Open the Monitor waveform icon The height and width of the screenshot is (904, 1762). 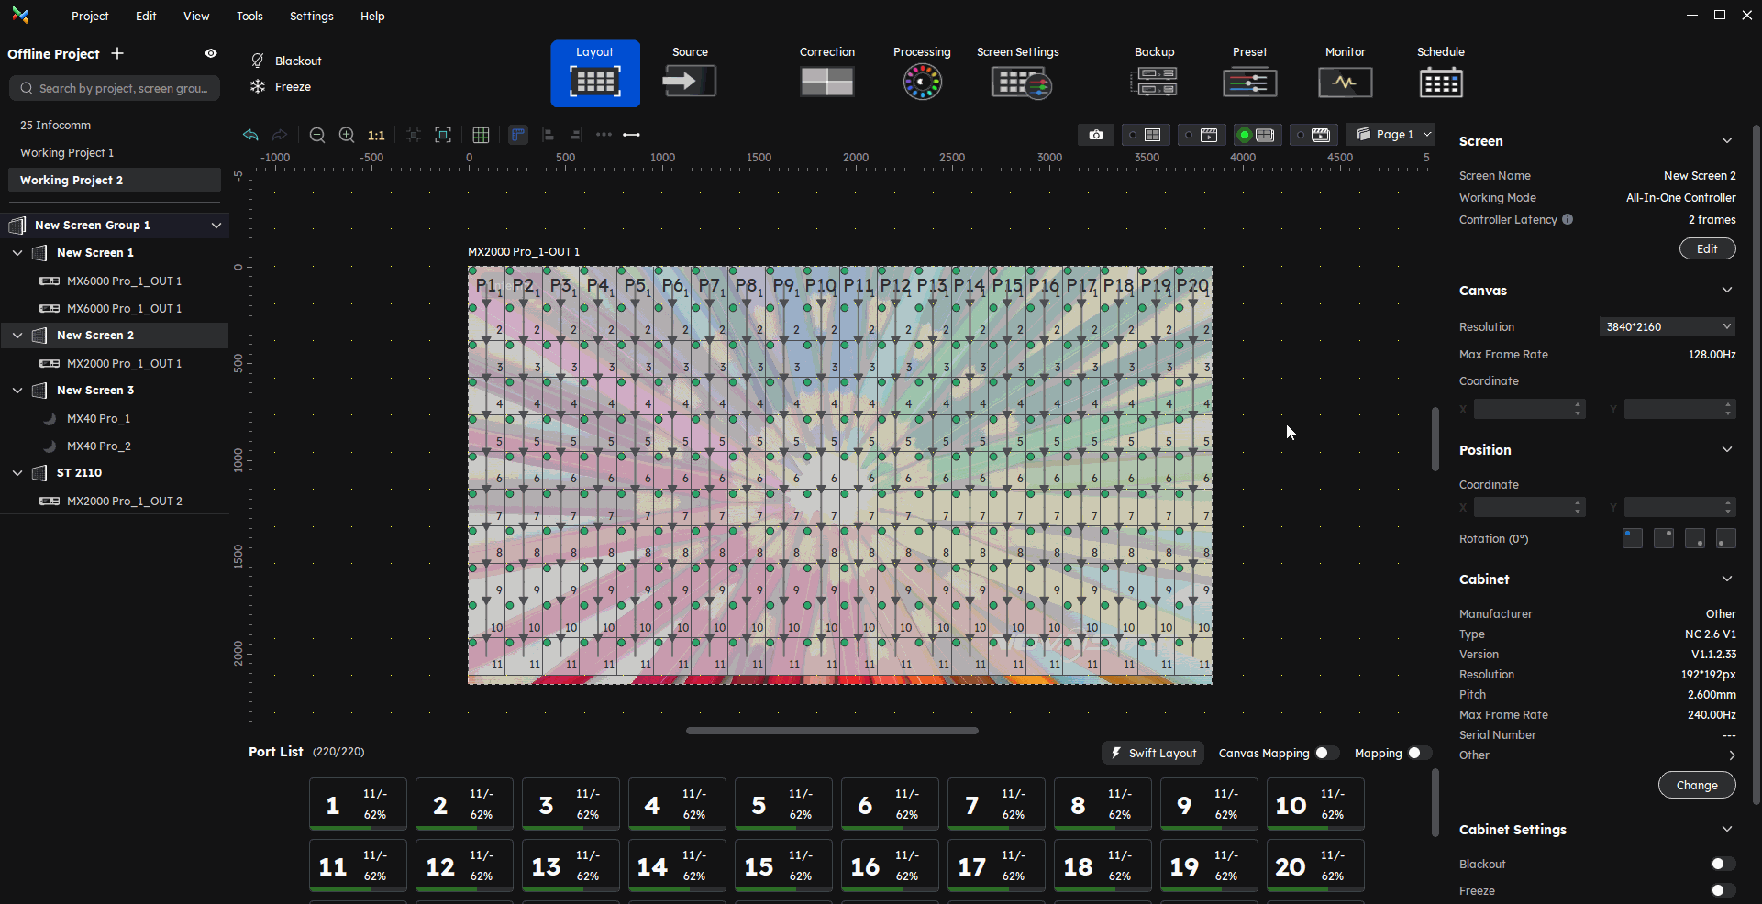click(x=1345, y=83)
